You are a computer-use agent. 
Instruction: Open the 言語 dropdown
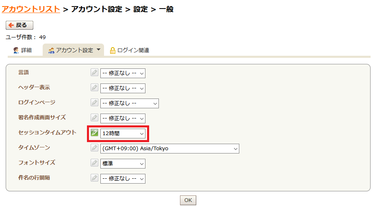point(123,73)
